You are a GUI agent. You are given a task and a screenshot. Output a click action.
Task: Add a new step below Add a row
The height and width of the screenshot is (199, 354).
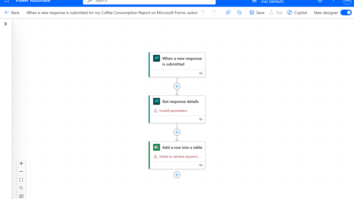point(177,175)
